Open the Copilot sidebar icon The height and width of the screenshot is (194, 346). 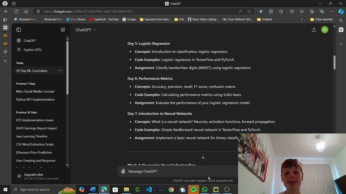[x=341, y=11]
